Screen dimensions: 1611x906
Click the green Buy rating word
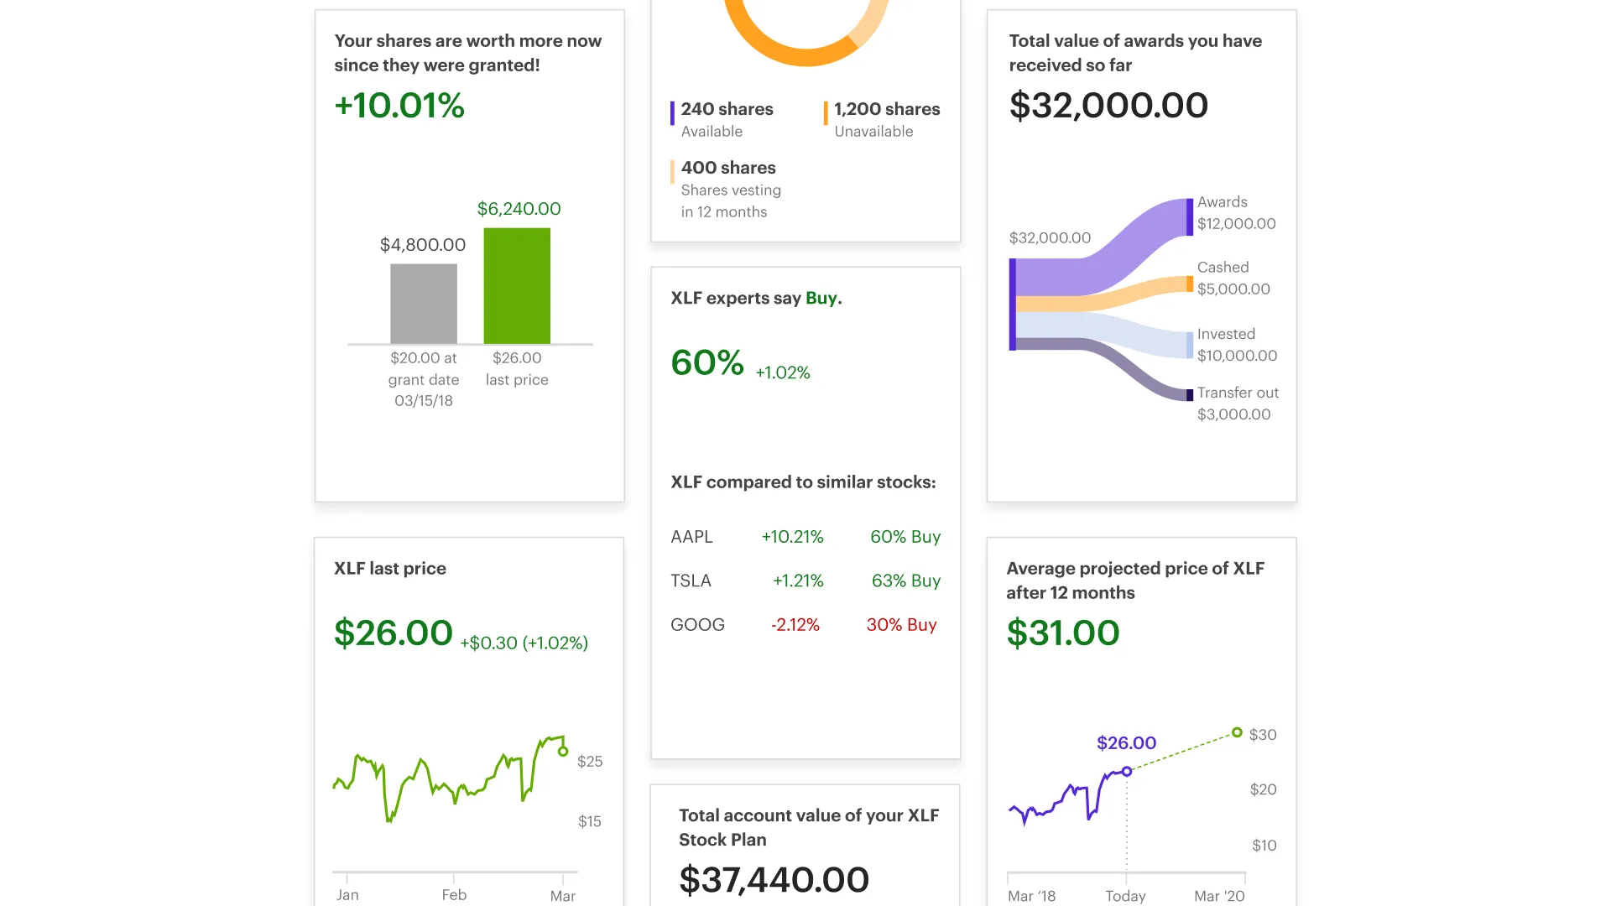(821, 299)
